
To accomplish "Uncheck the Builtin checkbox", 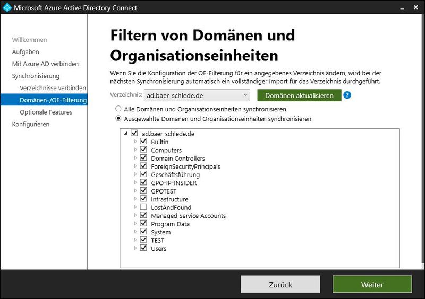I will (143, 141).
